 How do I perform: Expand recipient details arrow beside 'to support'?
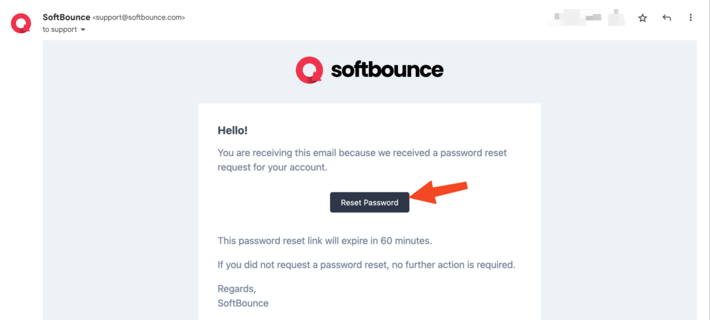pos(83,30)
